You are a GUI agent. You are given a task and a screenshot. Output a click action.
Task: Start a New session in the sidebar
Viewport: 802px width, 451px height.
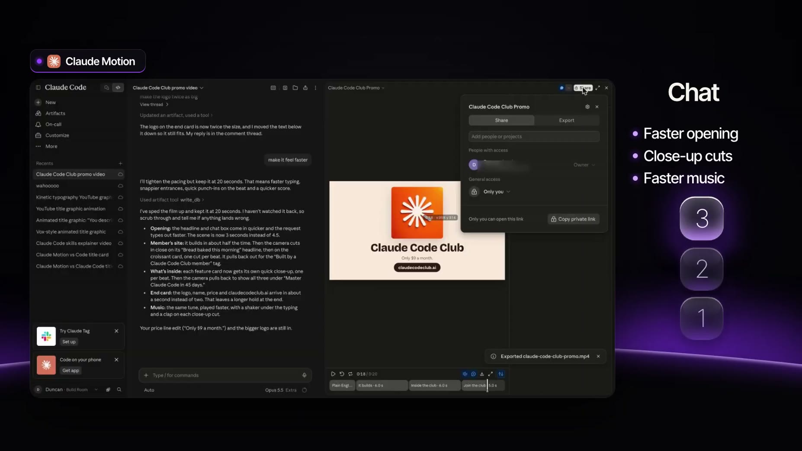point(51,103)
